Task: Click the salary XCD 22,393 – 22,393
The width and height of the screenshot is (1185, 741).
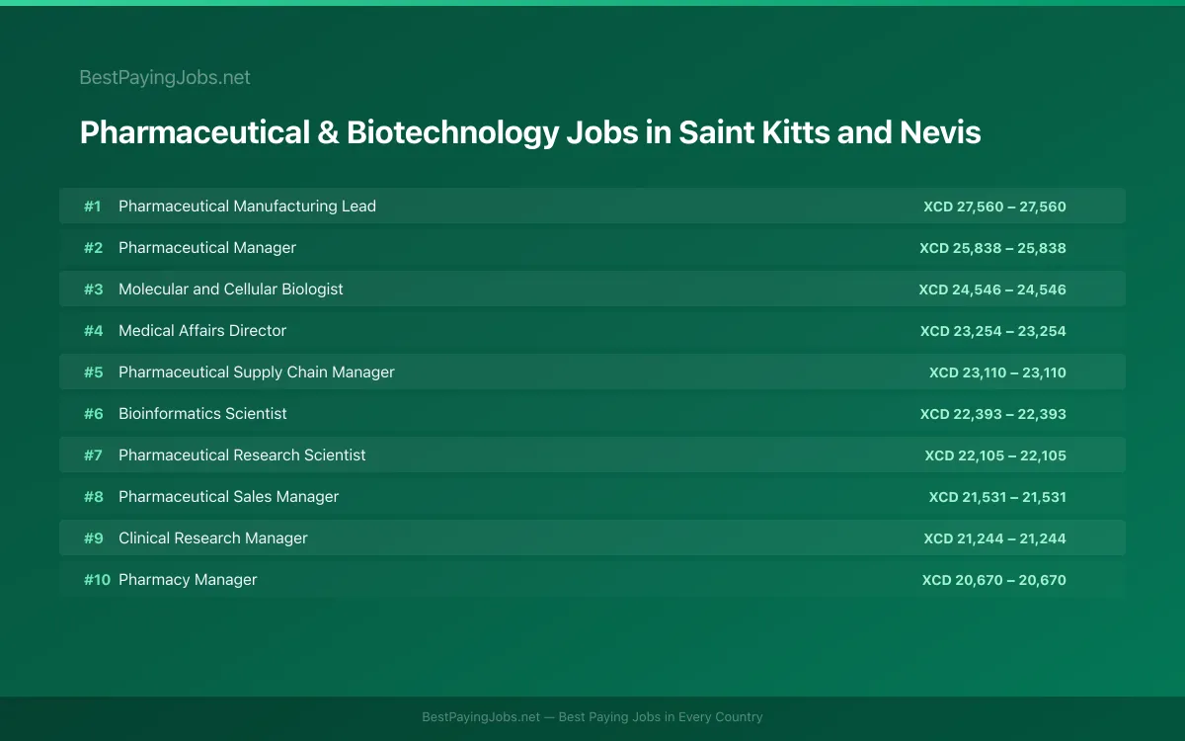Action: coord(993,414)
